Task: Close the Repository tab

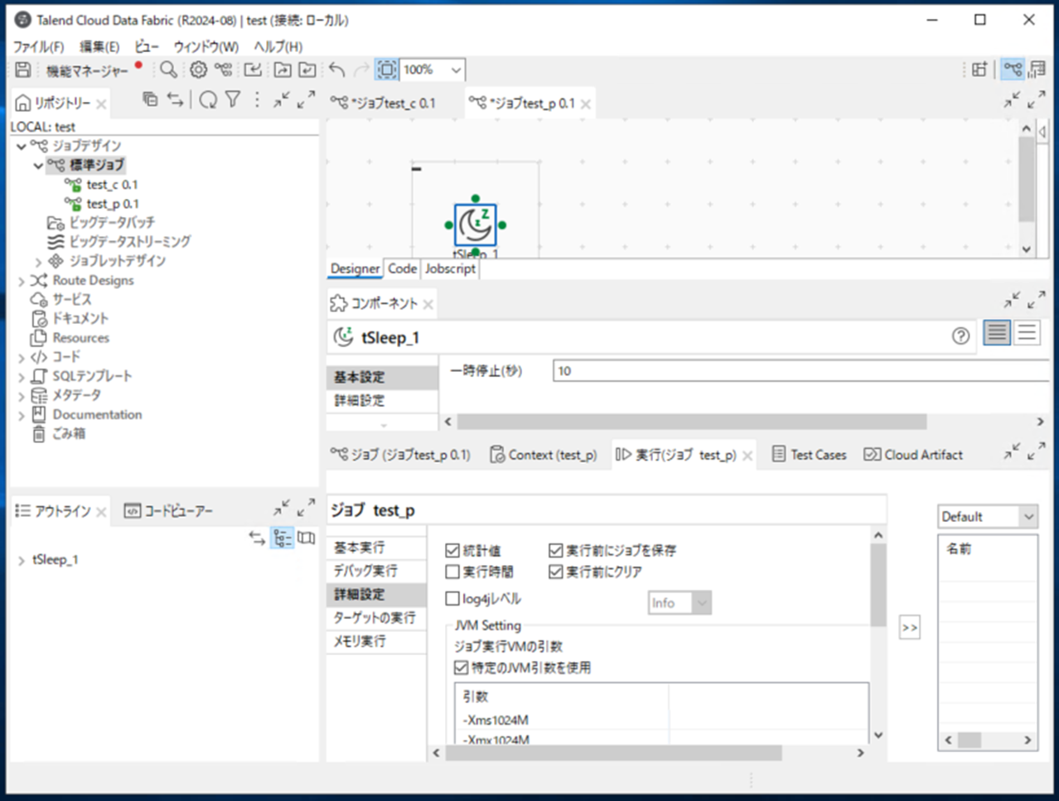Action: (x=101, y=104)
